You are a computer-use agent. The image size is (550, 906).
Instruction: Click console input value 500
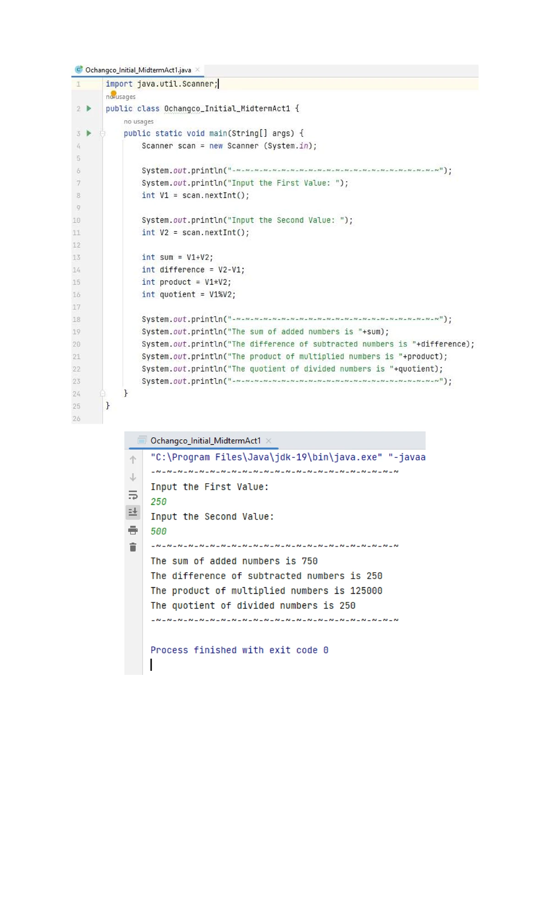coord(159,531)
